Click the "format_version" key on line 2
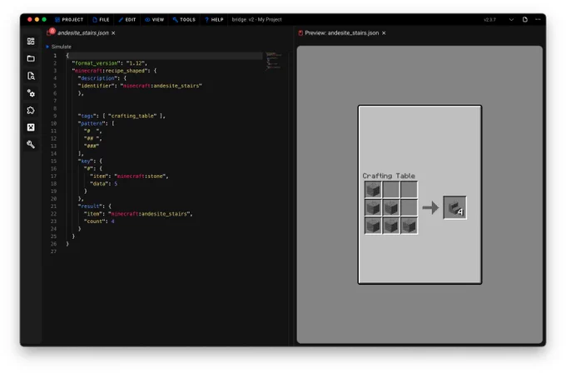The height and width of the screenshot is (373, 566). click(97, 63)
